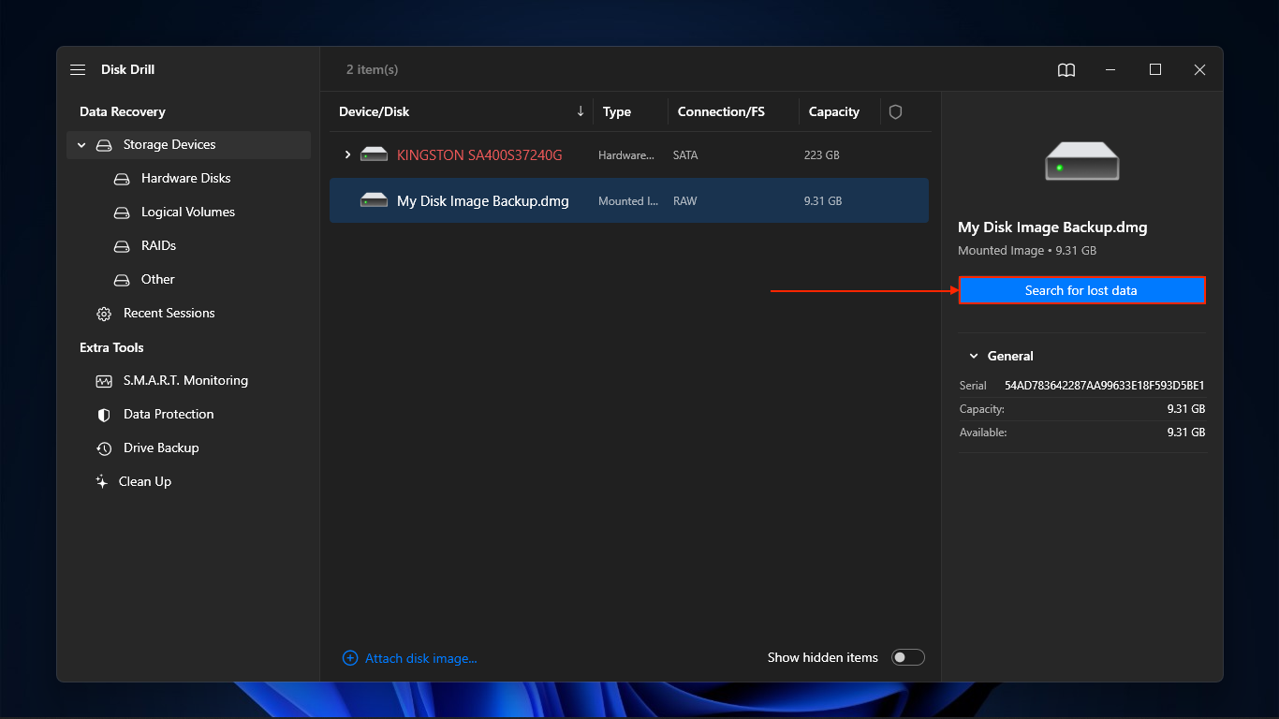Image resolution: width=1279 pixels, height=719 pixels.
Task: Open Logical Volumes in the sidebar
Action: coord(187,212)
